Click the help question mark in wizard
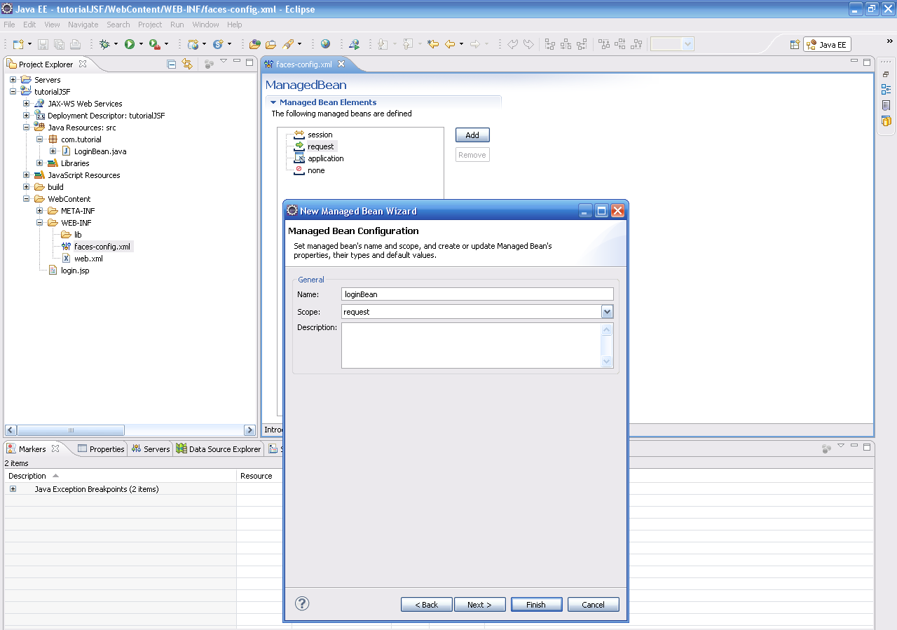This screenshot has height=630, width=897. [302, 603]
